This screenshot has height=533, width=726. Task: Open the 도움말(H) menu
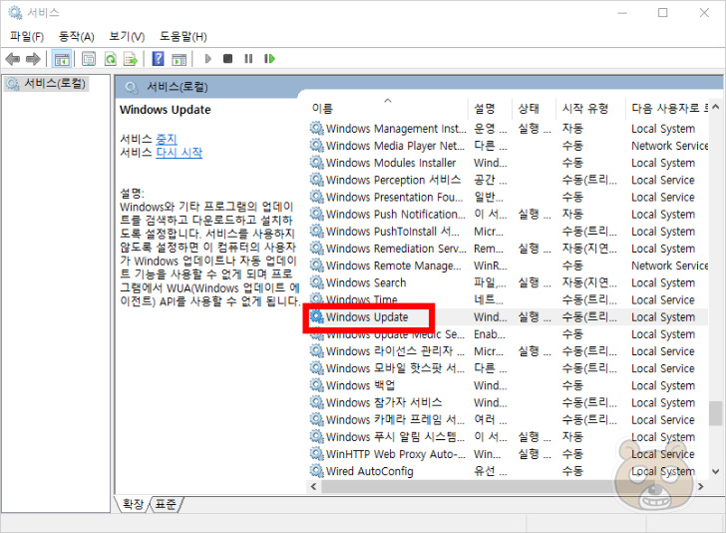click(x=183, y=37)
